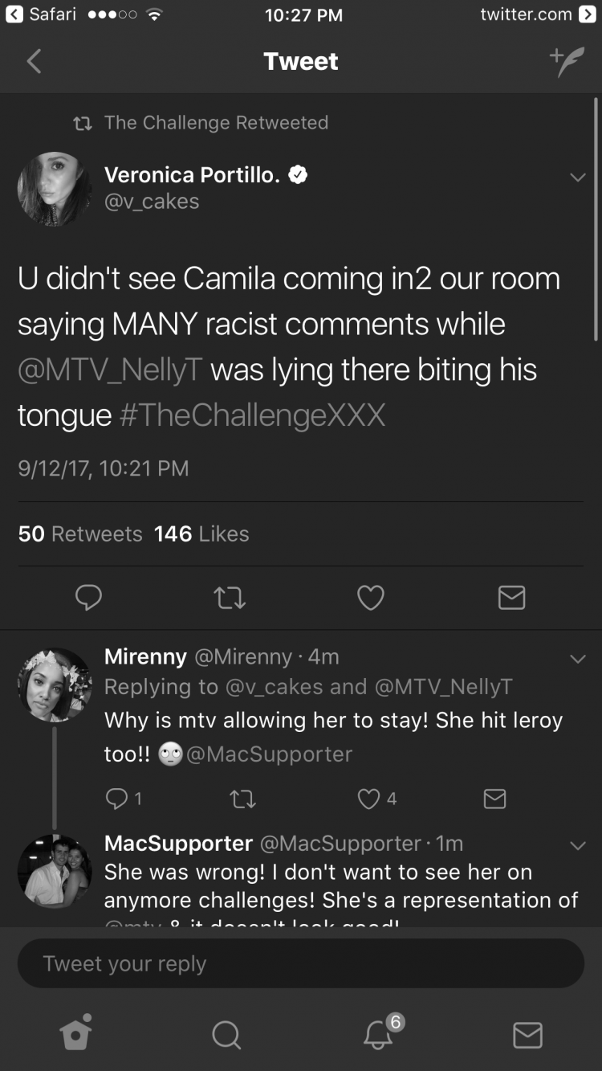
Task: Compose a new tweet with the feather icon
Action: (567, 61)
